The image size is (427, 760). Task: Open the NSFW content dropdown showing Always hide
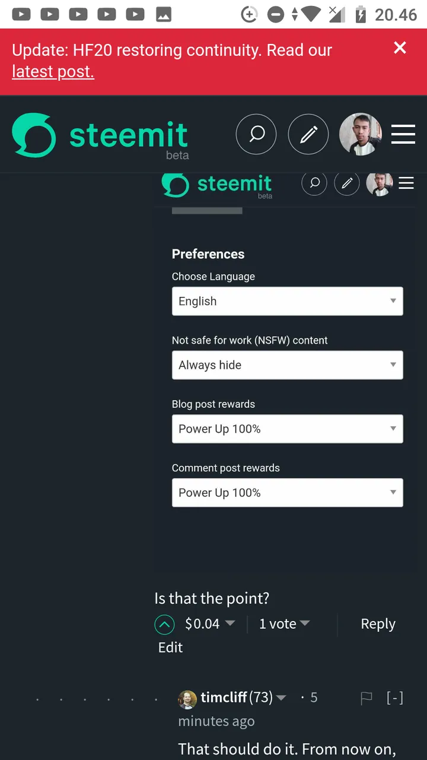tap(288, 365)
